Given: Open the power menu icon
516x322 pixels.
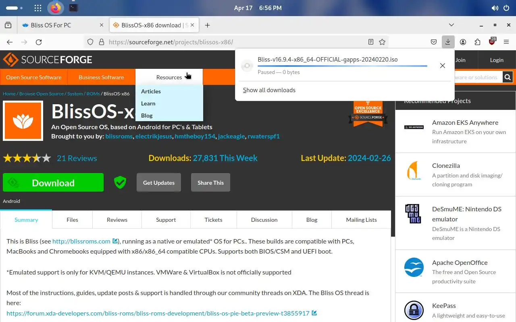Looking at the screenshot, I should point(507,8).
